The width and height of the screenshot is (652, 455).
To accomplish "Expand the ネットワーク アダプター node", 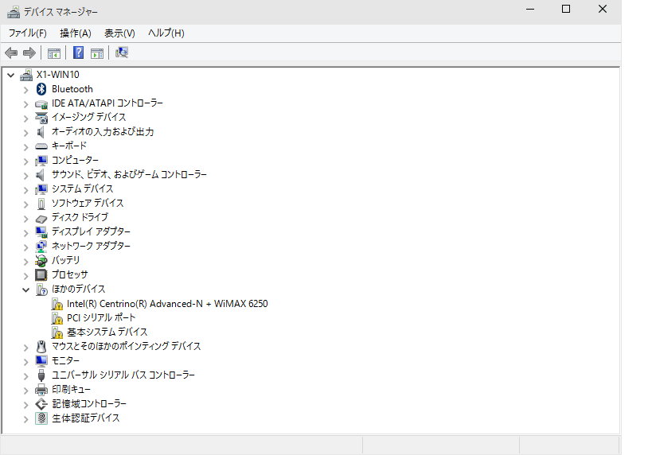I will click(25, 247).
